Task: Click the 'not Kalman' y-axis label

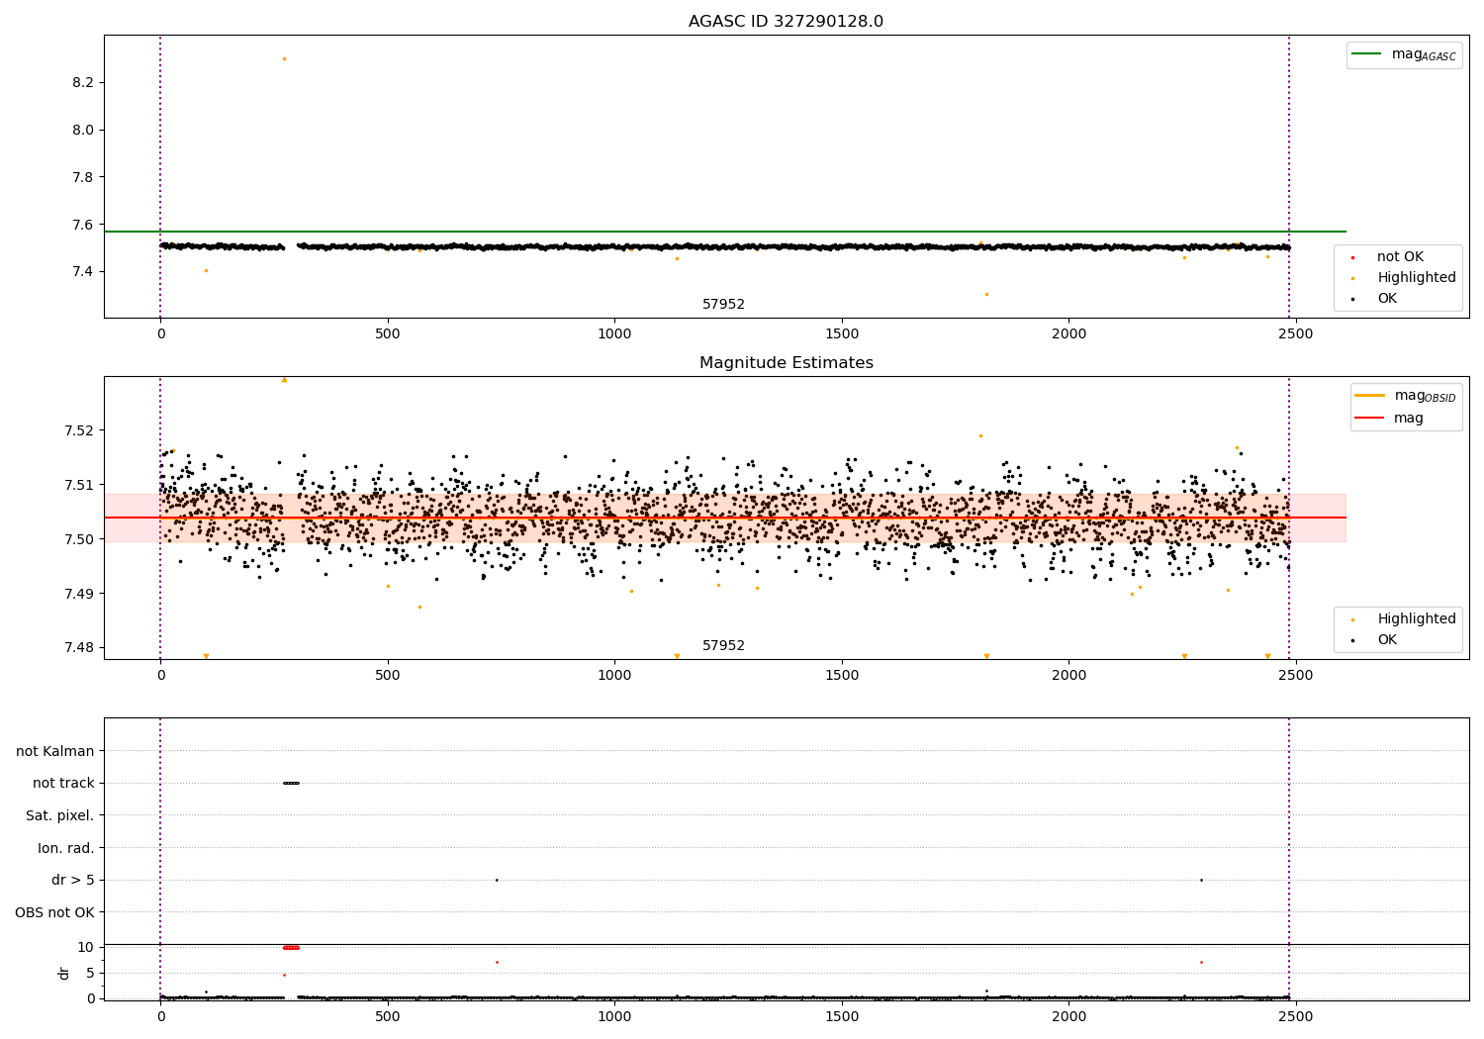Action: 55,751
